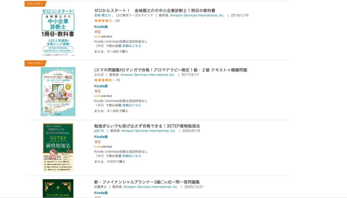
Task: Open the 中小企業診断士 book cover thumbnail
Action: click(58, 32)
